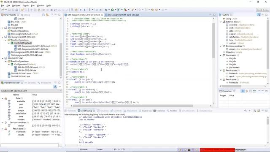Toggle the sort icon in Outline panel header
Image resolution: width=270 pixels, height=152 pixels.
[259, 15]
